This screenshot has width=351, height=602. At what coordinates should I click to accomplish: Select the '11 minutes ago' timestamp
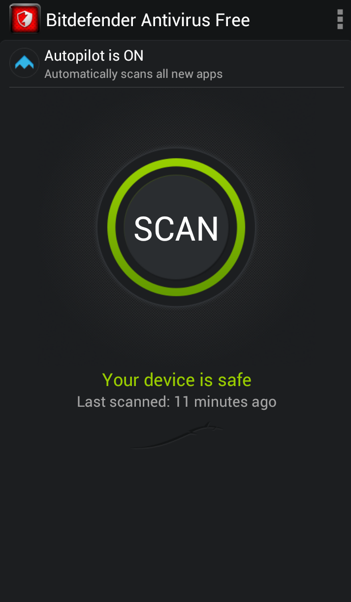[x=225, y=402]
